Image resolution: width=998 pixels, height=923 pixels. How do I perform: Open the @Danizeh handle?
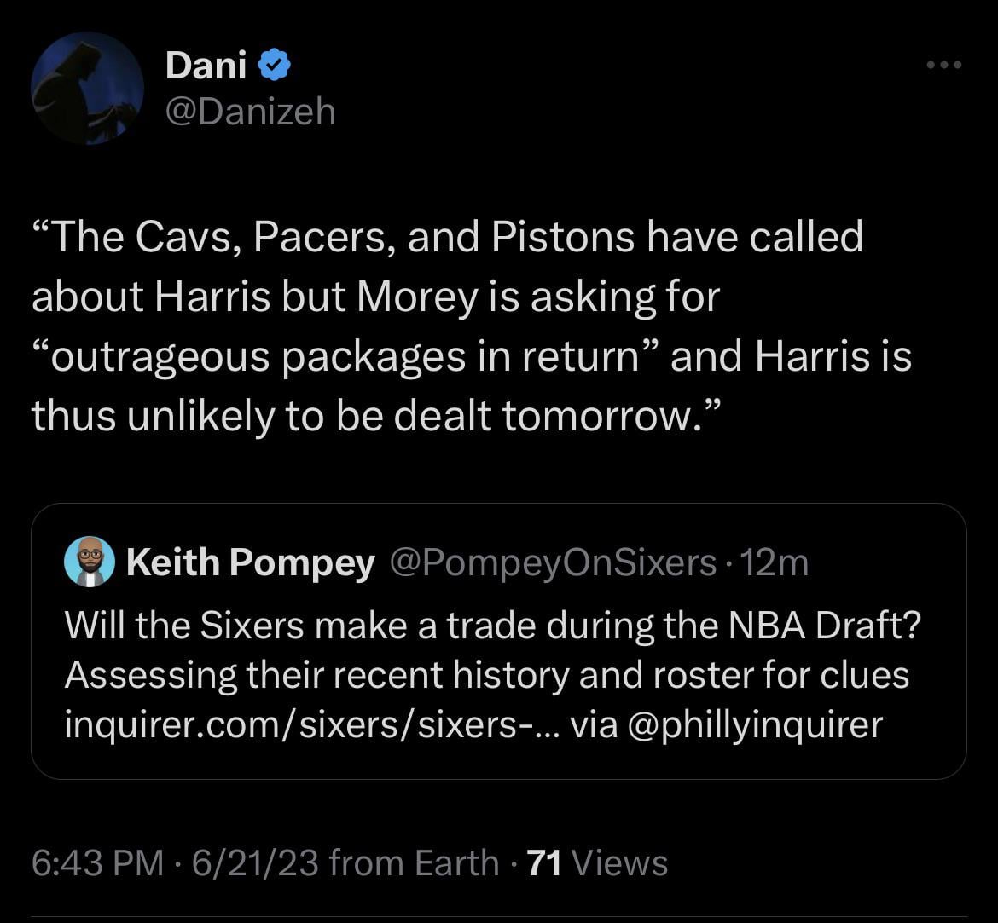[250, 112]
